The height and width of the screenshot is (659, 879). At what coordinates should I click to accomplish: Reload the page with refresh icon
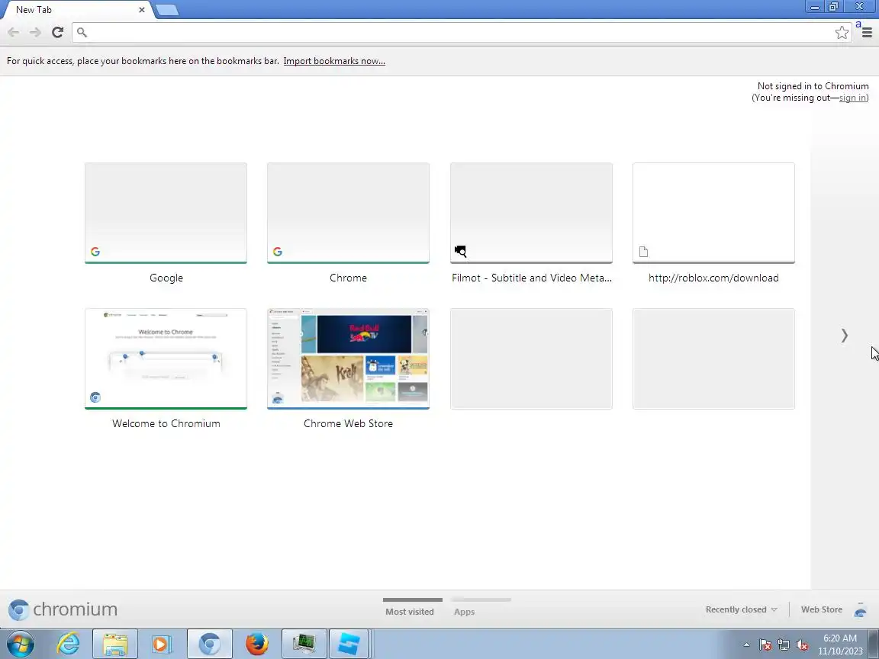click(57, 33)
